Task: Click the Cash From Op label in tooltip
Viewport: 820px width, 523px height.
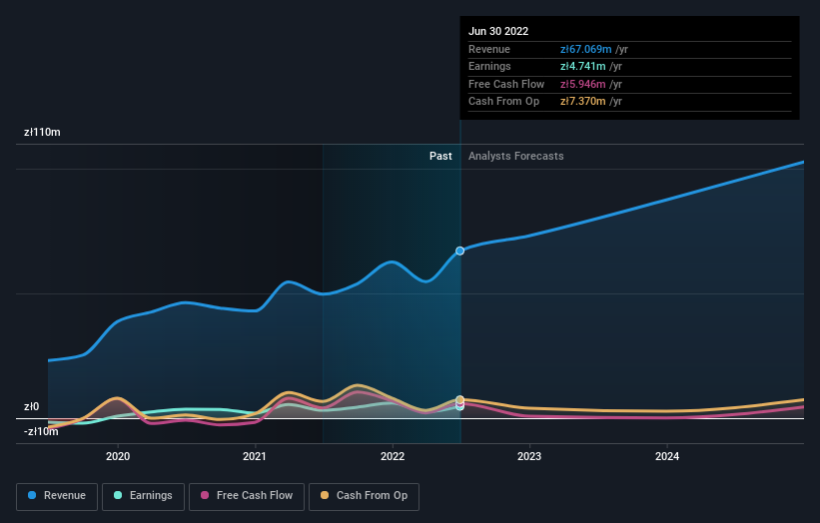Action: point(503,102)
